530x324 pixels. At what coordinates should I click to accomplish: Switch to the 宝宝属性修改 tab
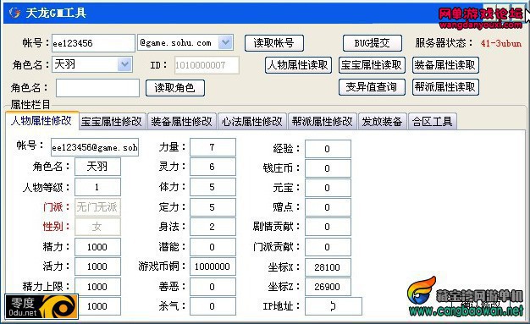[112, 121]
